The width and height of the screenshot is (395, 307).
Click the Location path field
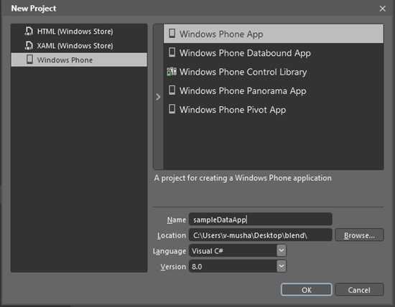(x=260, y=235)
